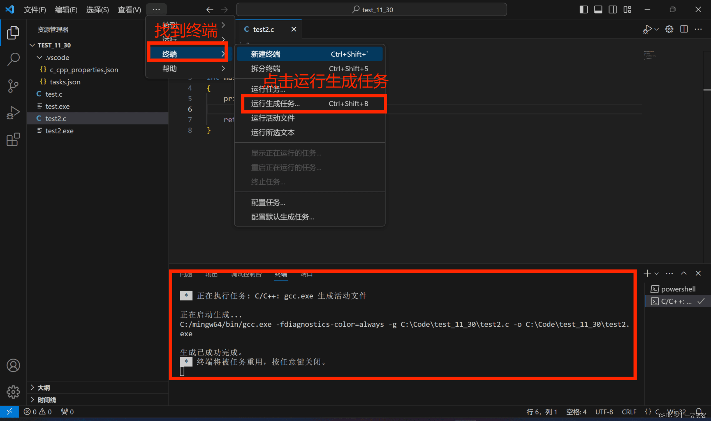The width and height of the screenshot is (711, 421).
Task: Open the Extensions view
Action: click(x=13, y=140)
